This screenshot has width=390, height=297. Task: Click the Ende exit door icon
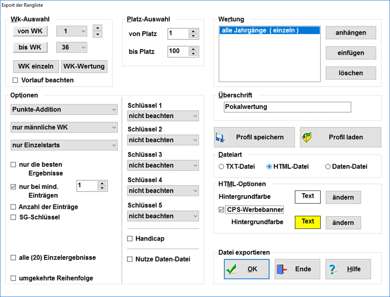[x=281, y=269]
